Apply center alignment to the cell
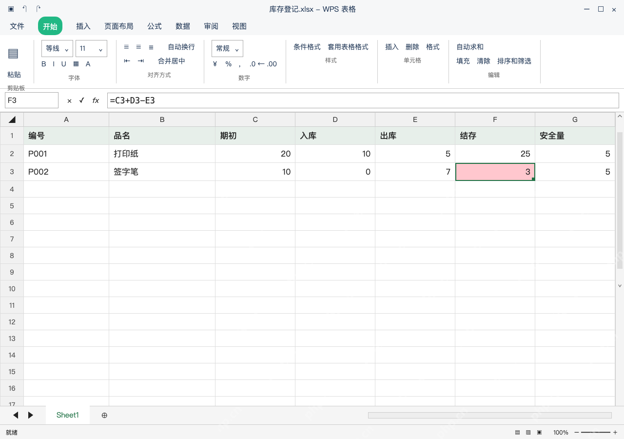 pyautogui.click(x=138, y=47)
